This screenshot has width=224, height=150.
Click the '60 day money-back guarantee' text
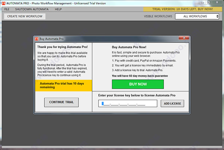140,76
